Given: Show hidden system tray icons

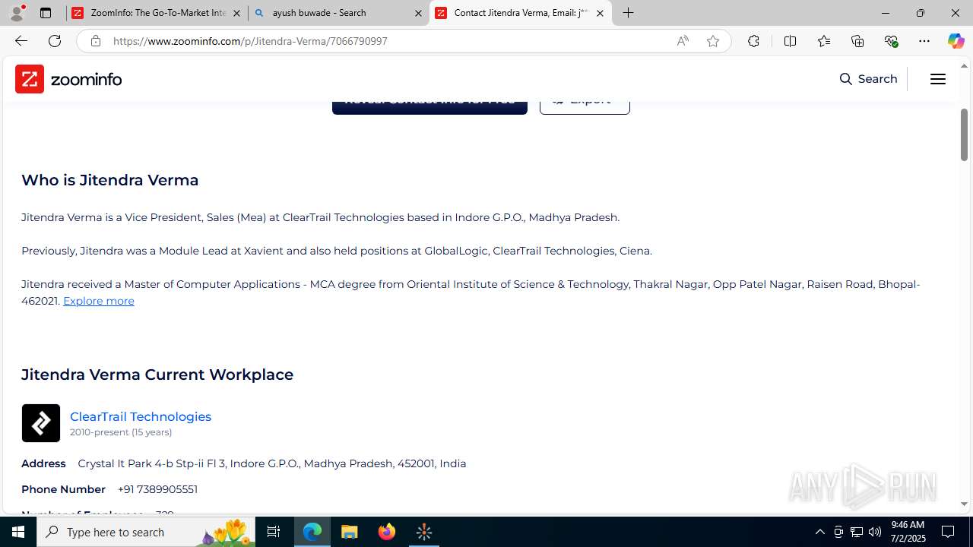Looking at the screenshot, I should click(x=819, y=532).
